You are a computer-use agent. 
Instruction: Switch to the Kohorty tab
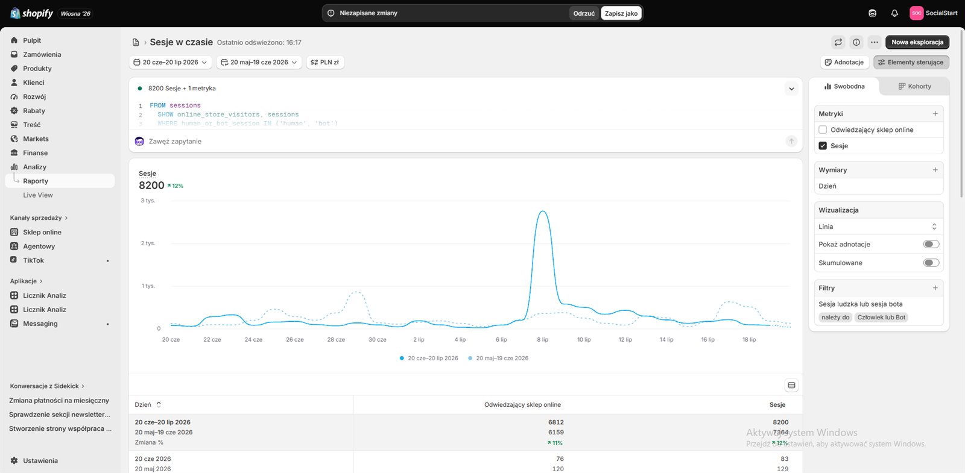(x=914, y=86)
